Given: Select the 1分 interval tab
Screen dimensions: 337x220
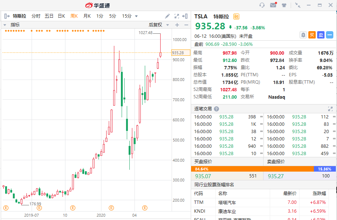Looking at the screenshot, I should tap(100, 16).
